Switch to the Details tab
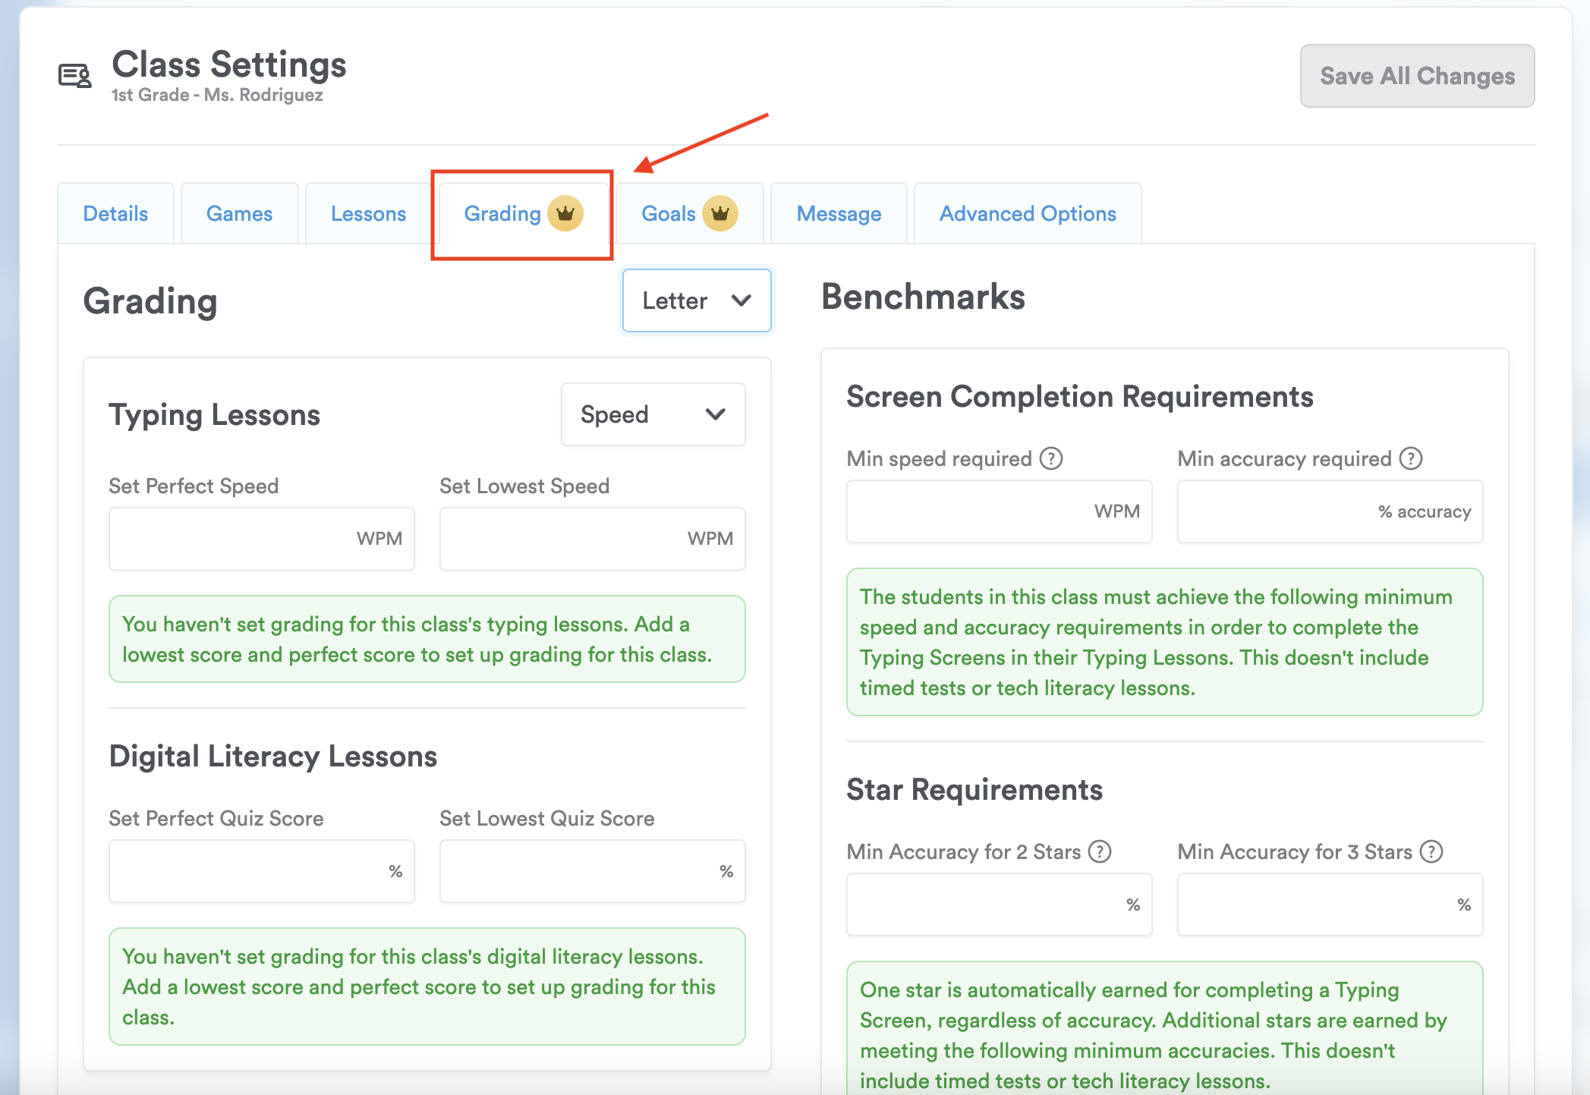This screenshot has width=1590, height=1095. click(115, 214)
